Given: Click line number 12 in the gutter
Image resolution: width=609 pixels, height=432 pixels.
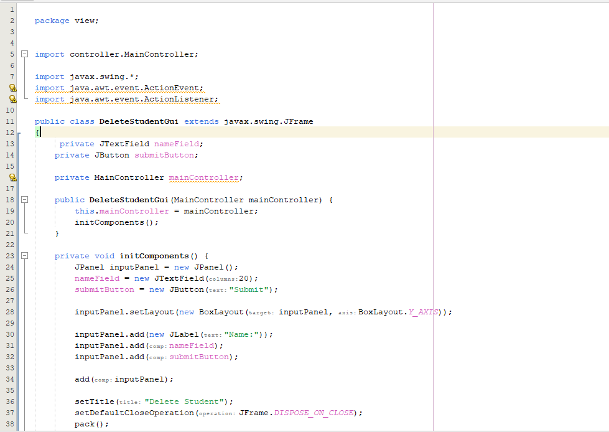Looking at the screenshot, I should pos(10,132).
